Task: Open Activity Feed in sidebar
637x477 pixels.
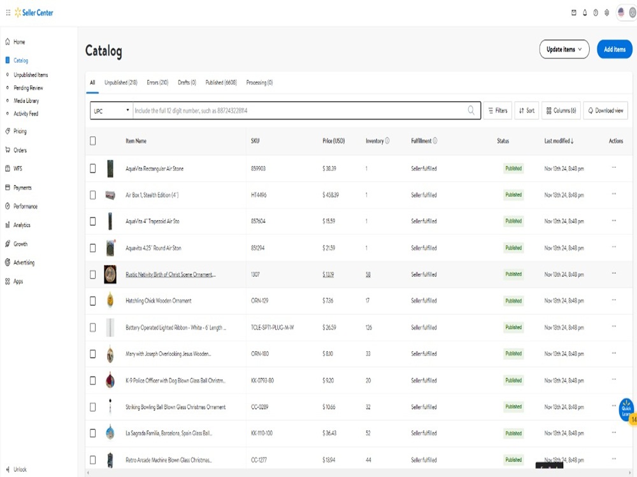Action: (x=26, y=114)
